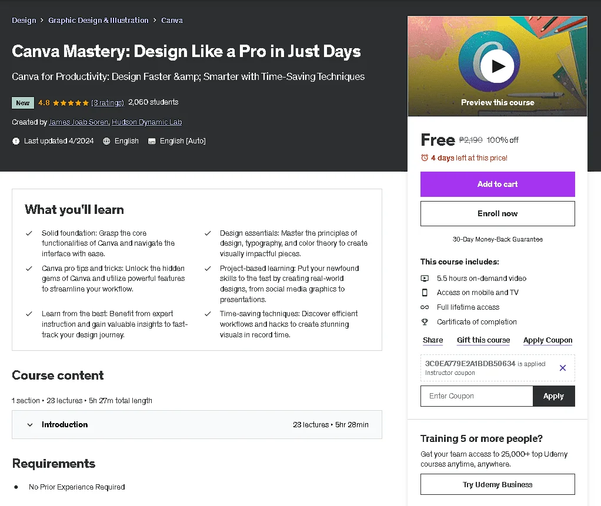
Task: Click the No Prior Experience Required text
Action: click(76, 487)
